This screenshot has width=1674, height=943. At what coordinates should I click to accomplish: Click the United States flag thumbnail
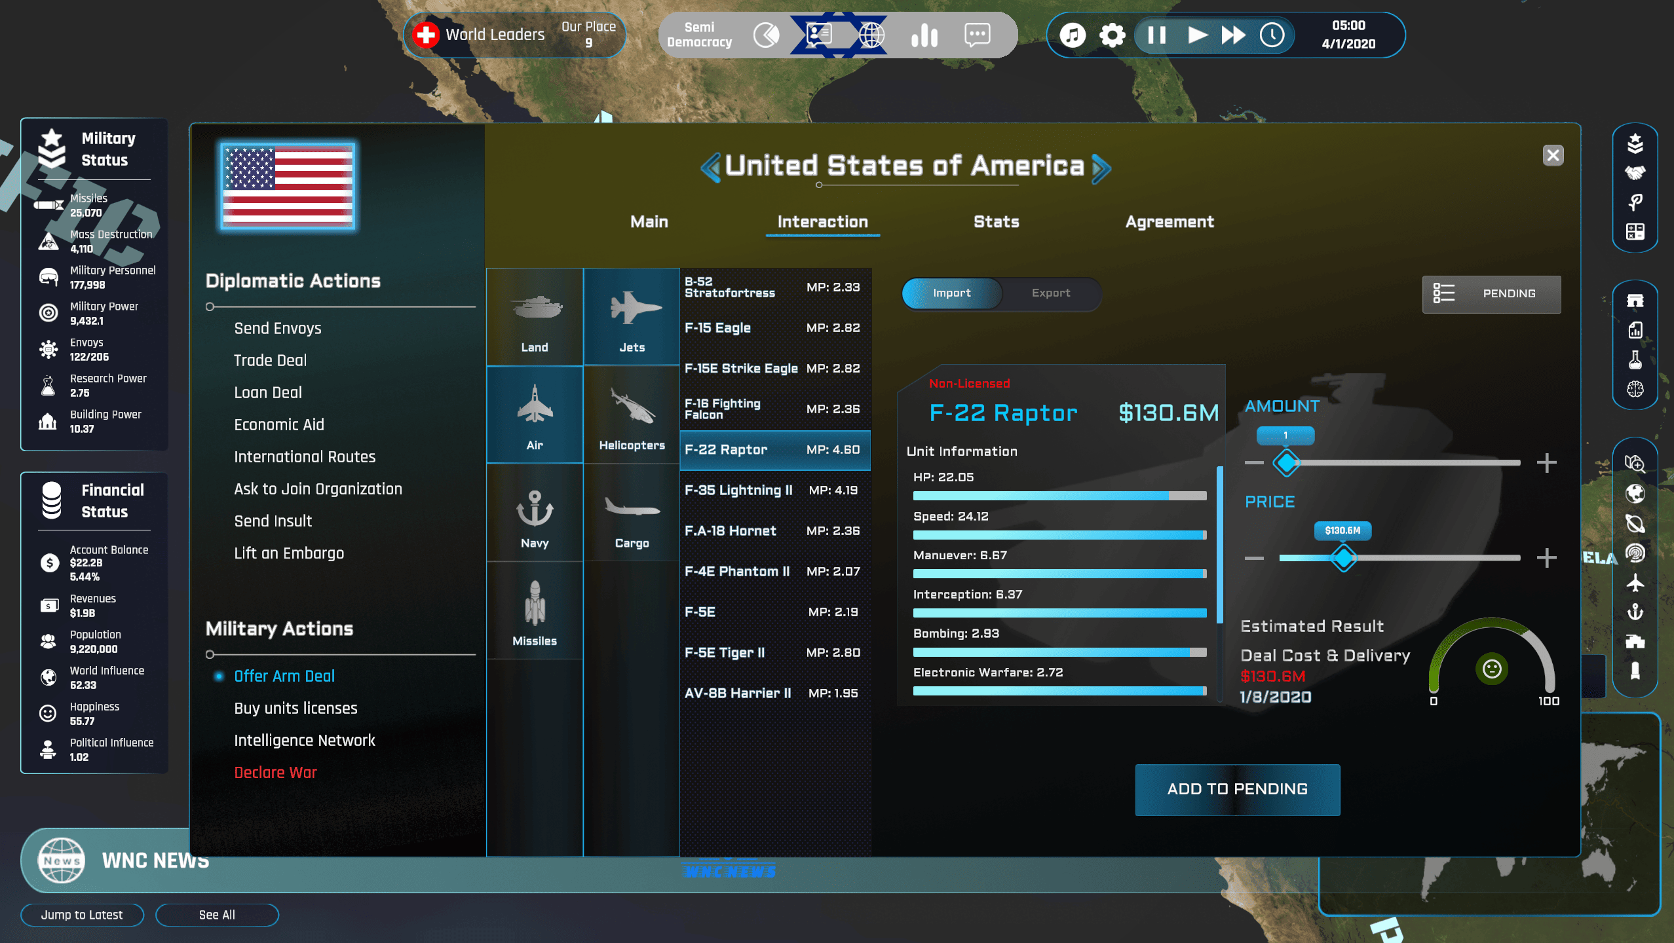click(288, 187)
